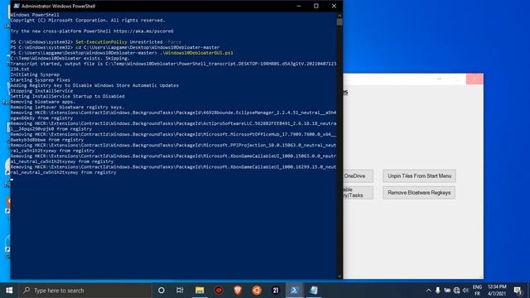Show hidden system tray icons

click(429, 291)
